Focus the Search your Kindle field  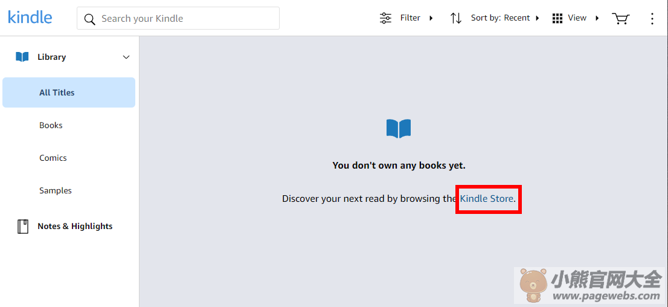[178, 18]
